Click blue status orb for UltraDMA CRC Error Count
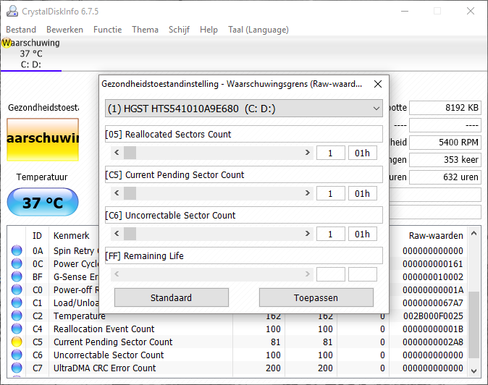 (x=17, y=368)
